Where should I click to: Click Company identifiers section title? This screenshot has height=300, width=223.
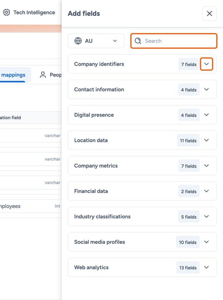coord(99,64)
